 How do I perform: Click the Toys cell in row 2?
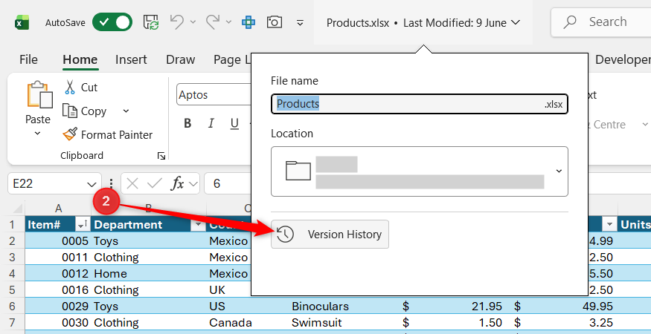click(x=149, y=240)
